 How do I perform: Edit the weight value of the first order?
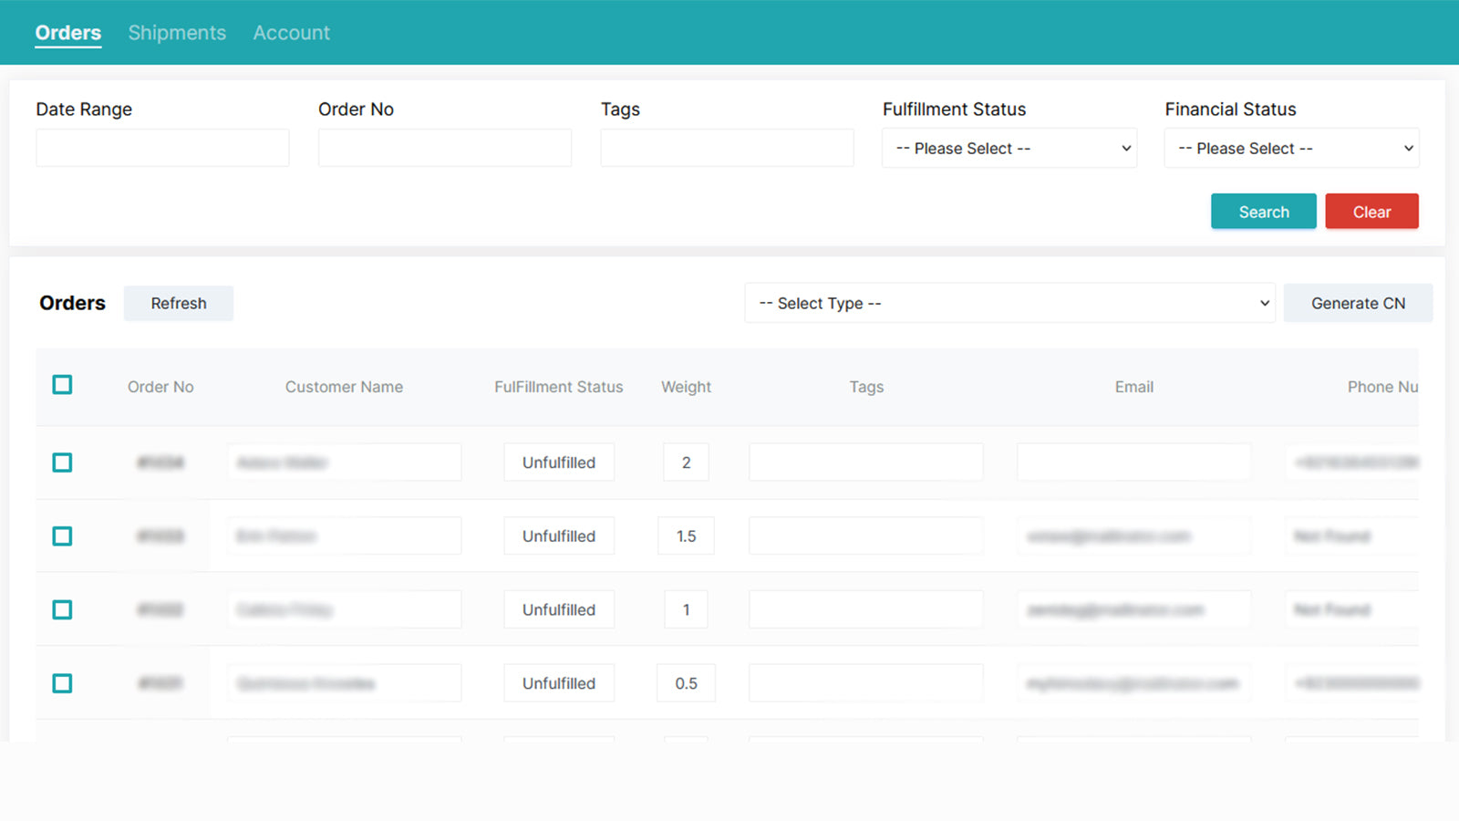point(685,462)
